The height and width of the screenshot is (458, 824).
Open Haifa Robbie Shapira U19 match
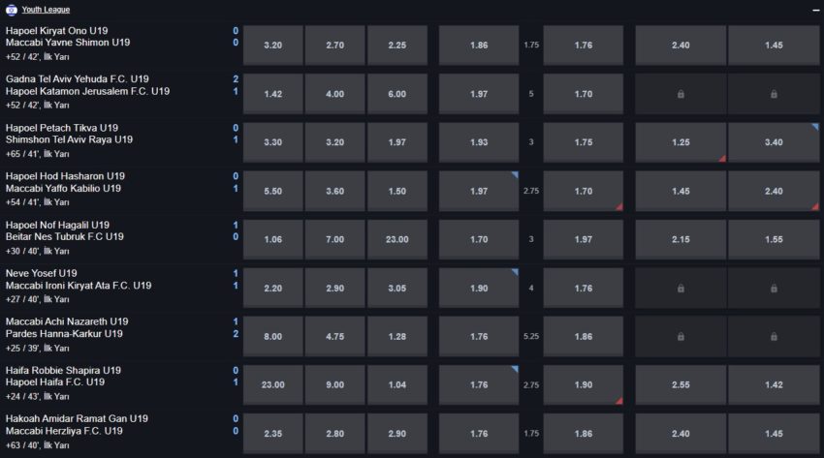click(63, 370)
